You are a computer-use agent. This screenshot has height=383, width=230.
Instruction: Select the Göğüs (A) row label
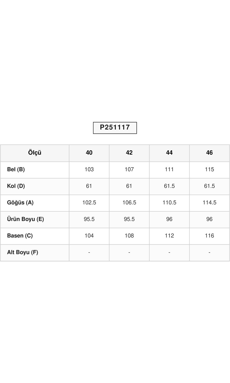point(20,203)
